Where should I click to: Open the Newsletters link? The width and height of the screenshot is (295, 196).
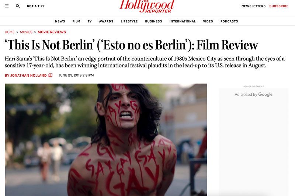[x=253, y=6]
